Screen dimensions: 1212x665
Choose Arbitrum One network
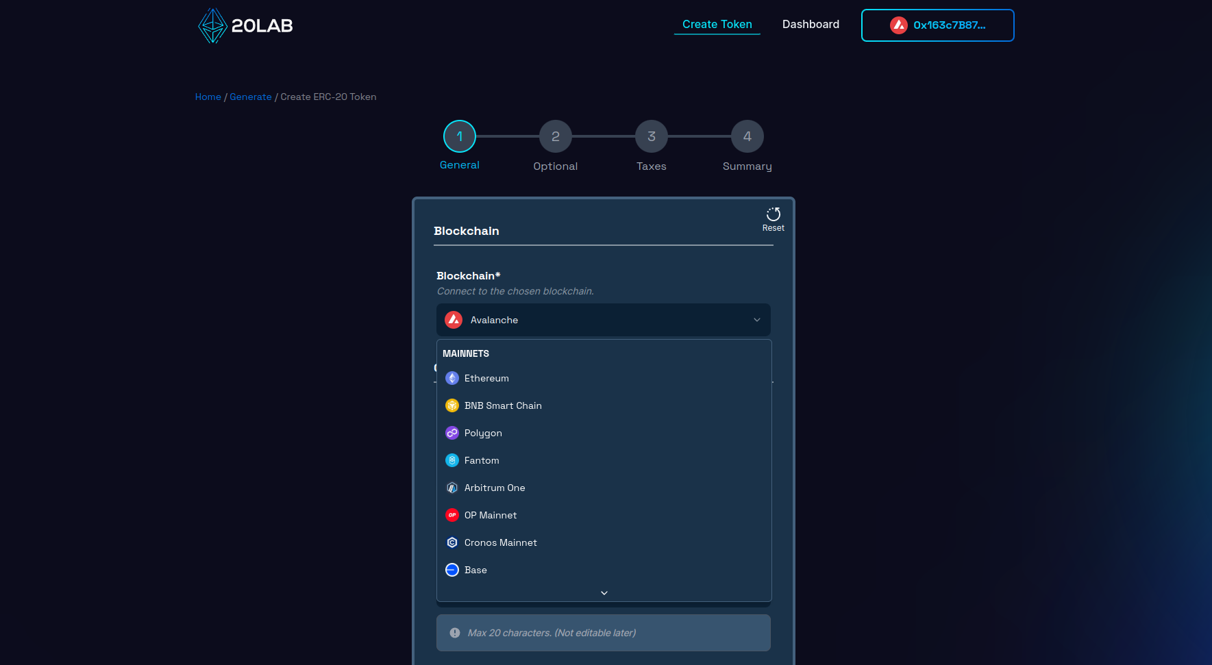pos(604,488)
